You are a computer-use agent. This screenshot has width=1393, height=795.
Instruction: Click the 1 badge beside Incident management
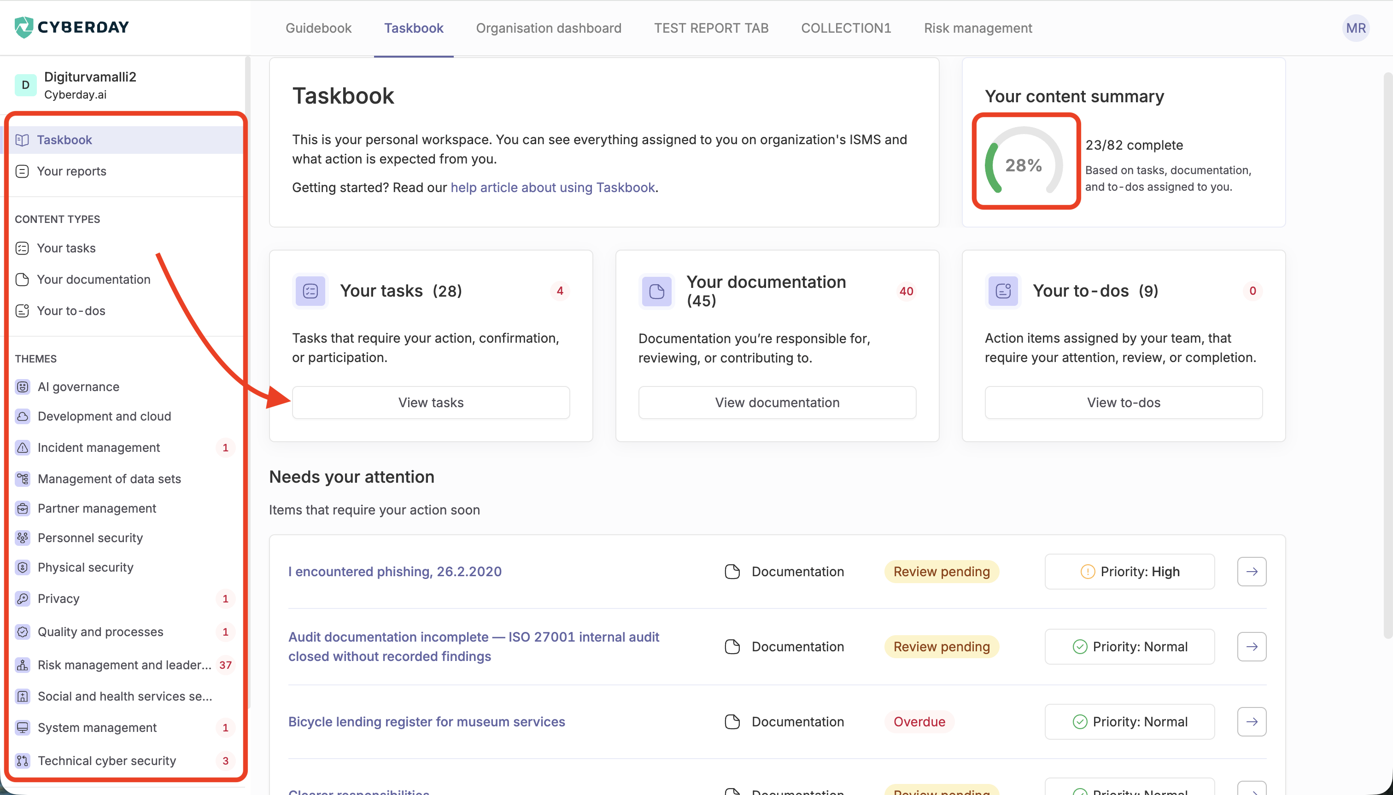coord(225,448)
